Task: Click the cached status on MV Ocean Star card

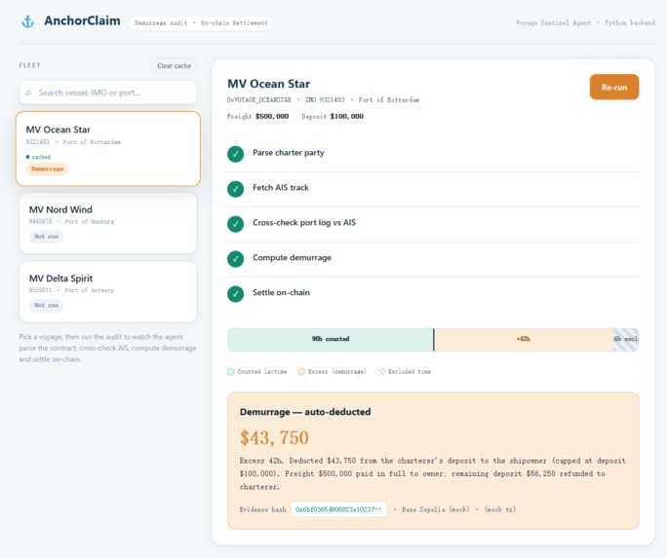Action: (38, 157)
